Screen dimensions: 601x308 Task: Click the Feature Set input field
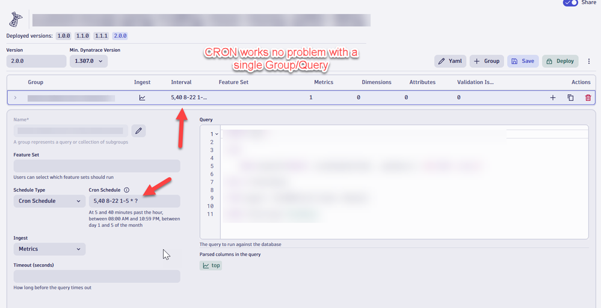point(97,166)
